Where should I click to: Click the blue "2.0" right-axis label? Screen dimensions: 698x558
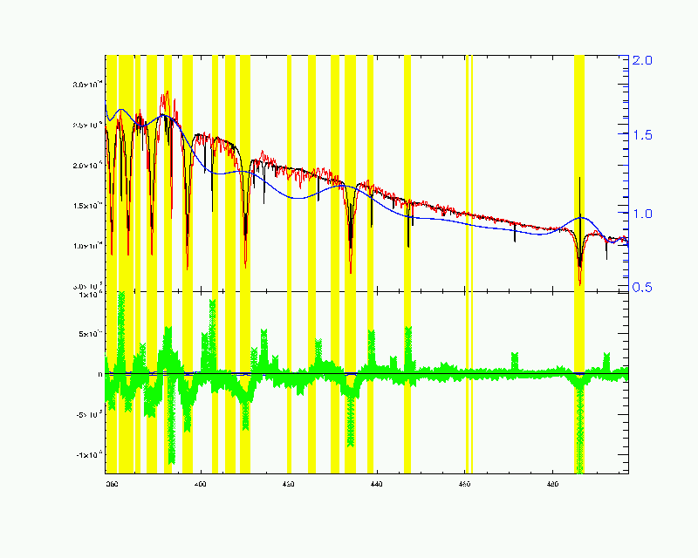coord(642,60)
